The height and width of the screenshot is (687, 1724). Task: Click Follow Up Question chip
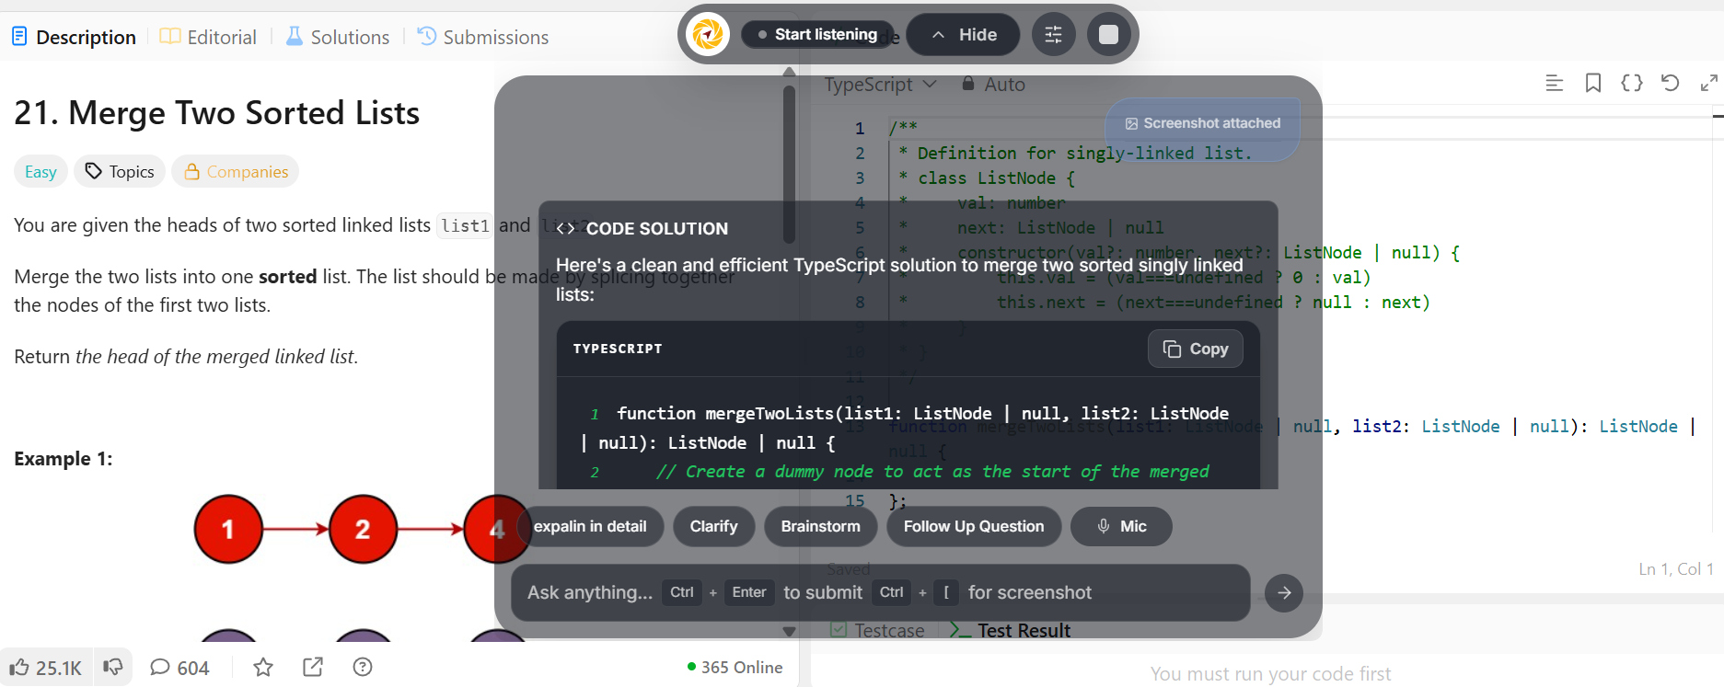click(974, 527)
